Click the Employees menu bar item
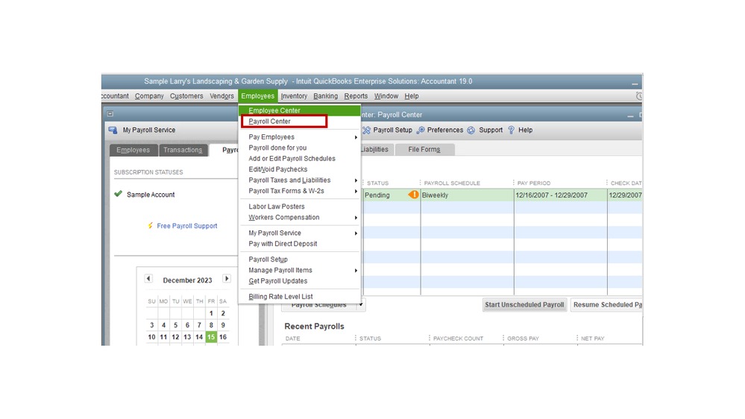 (257, 96)
